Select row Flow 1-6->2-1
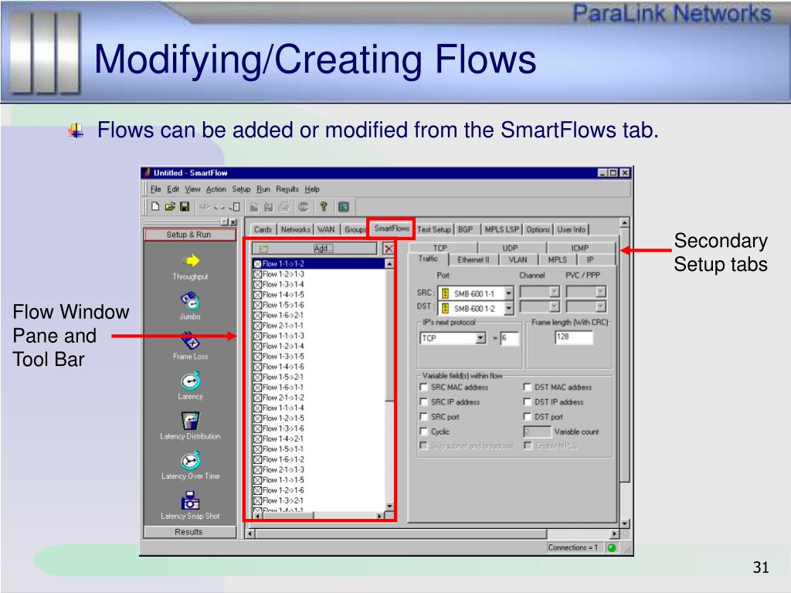791x593 pixels. tap(319, 315)
